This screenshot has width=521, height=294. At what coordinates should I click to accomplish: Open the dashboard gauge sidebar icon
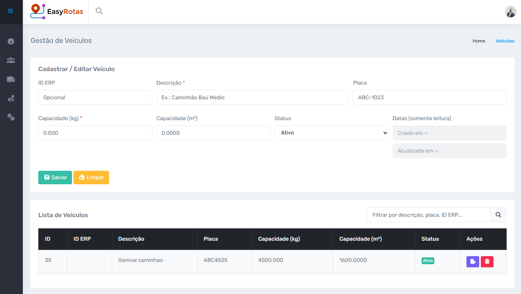click(x=11, y=41)
